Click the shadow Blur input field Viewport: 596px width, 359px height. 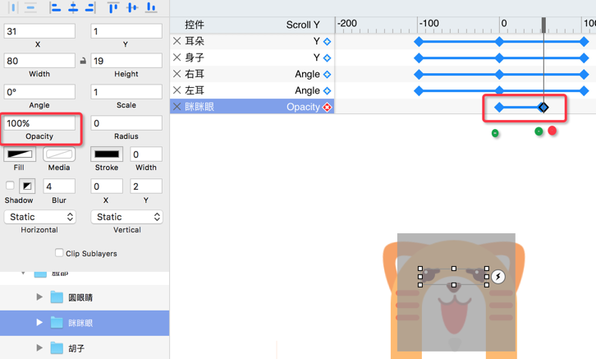point(59,186)
